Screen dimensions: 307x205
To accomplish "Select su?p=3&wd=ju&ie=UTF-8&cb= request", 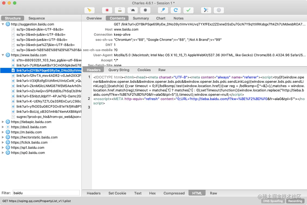I will (x=41, y=35).
